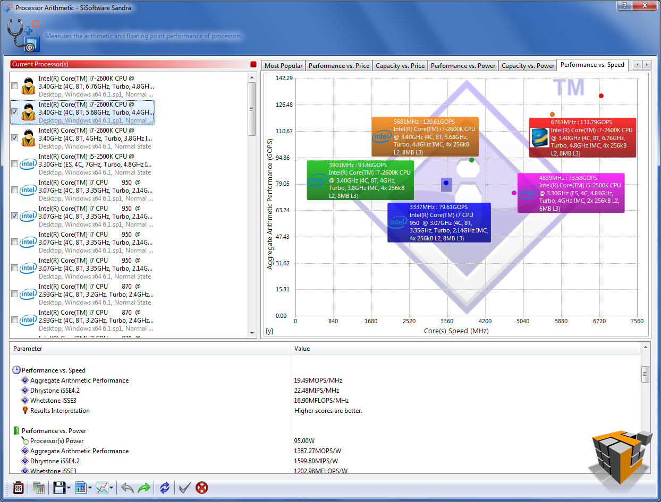
Task: Click the floppy disk save icon
Action: point(58,487)
